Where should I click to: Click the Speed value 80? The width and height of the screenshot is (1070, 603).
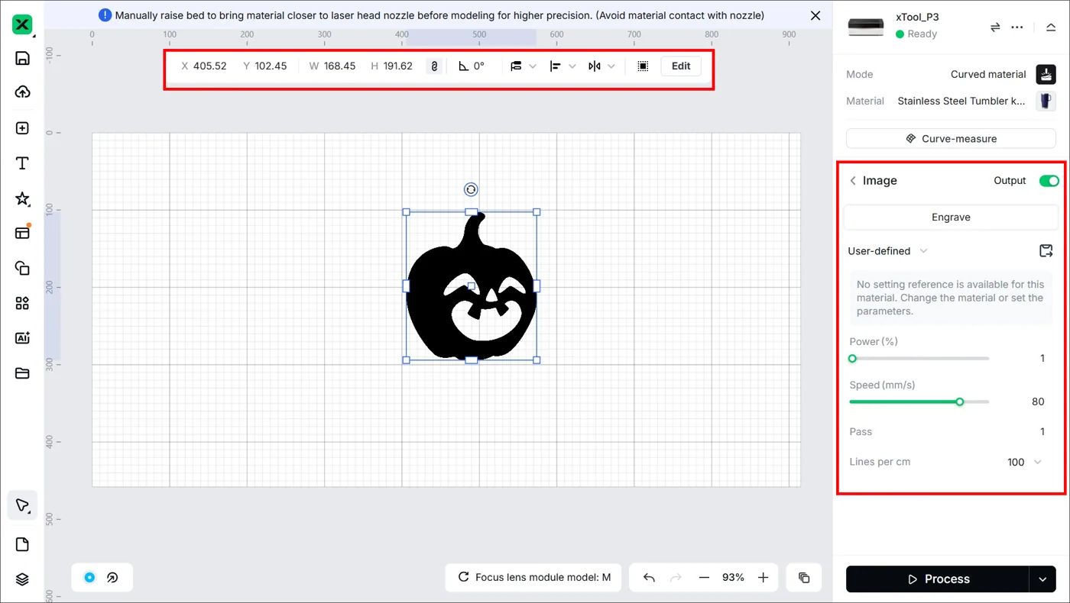tap(1038, 401)
